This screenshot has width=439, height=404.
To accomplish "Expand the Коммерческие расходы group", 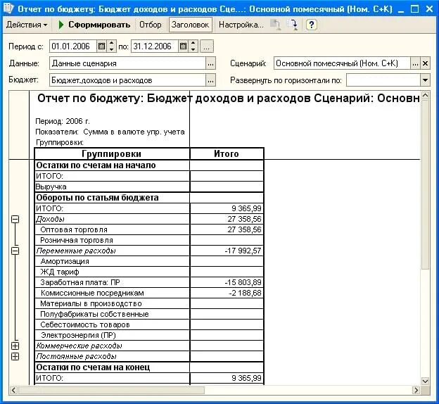I will click(15, 346).
